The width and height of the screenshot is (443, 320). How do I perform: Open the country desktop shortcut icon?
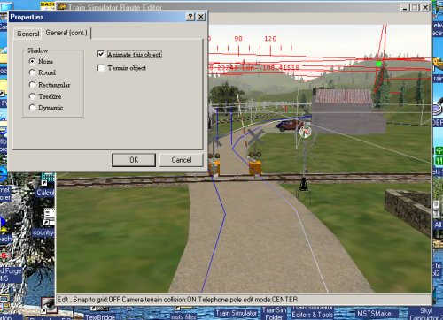pos(49,217)
